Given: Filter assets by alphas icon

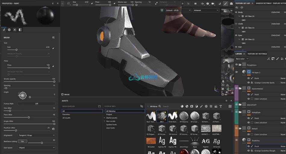Looking at the screenshot, I should (206, 106).
